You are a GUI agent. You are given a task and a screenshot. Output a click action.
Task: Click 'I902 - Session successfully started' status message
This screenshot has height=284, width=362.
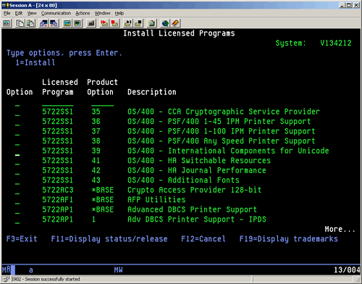coord(46,279)
